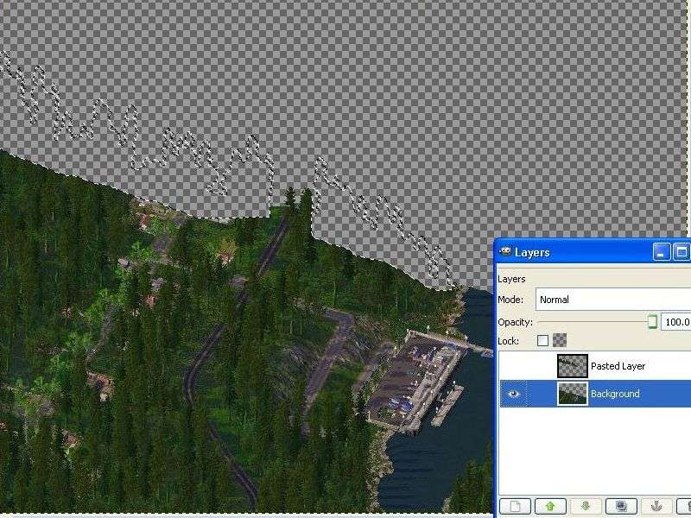Screen dimensions: 691x518
Task: Duplicate the selected layer
Action: [x=621, y=506]
